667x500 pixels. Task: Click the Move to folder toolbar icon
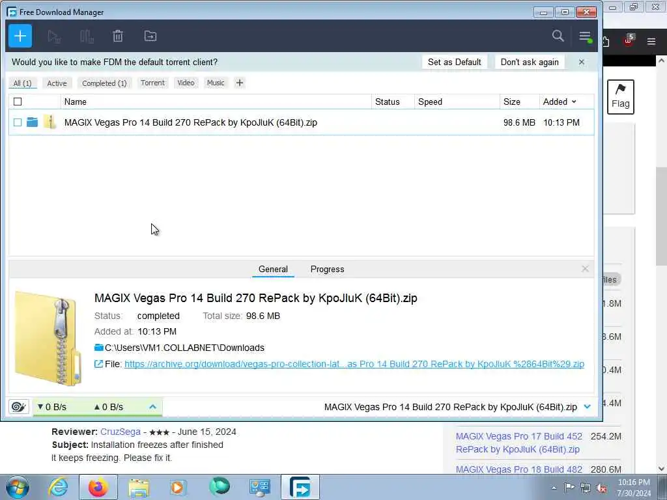tap(150, 36)
